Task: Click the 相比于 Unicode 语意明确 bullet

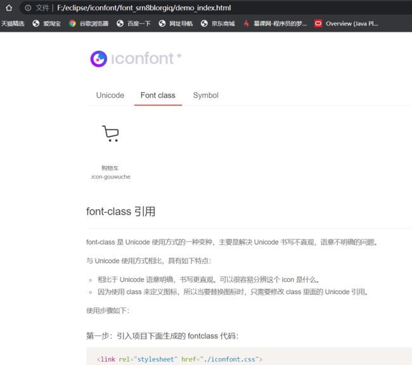Action: click(x=209, y=279)
